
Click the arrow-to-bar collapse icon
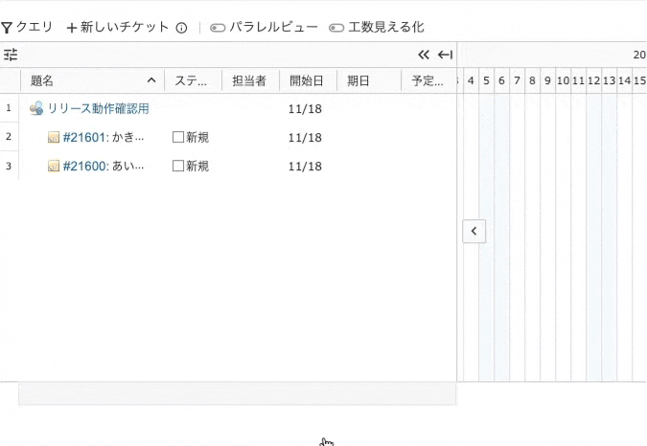(445, 55)
